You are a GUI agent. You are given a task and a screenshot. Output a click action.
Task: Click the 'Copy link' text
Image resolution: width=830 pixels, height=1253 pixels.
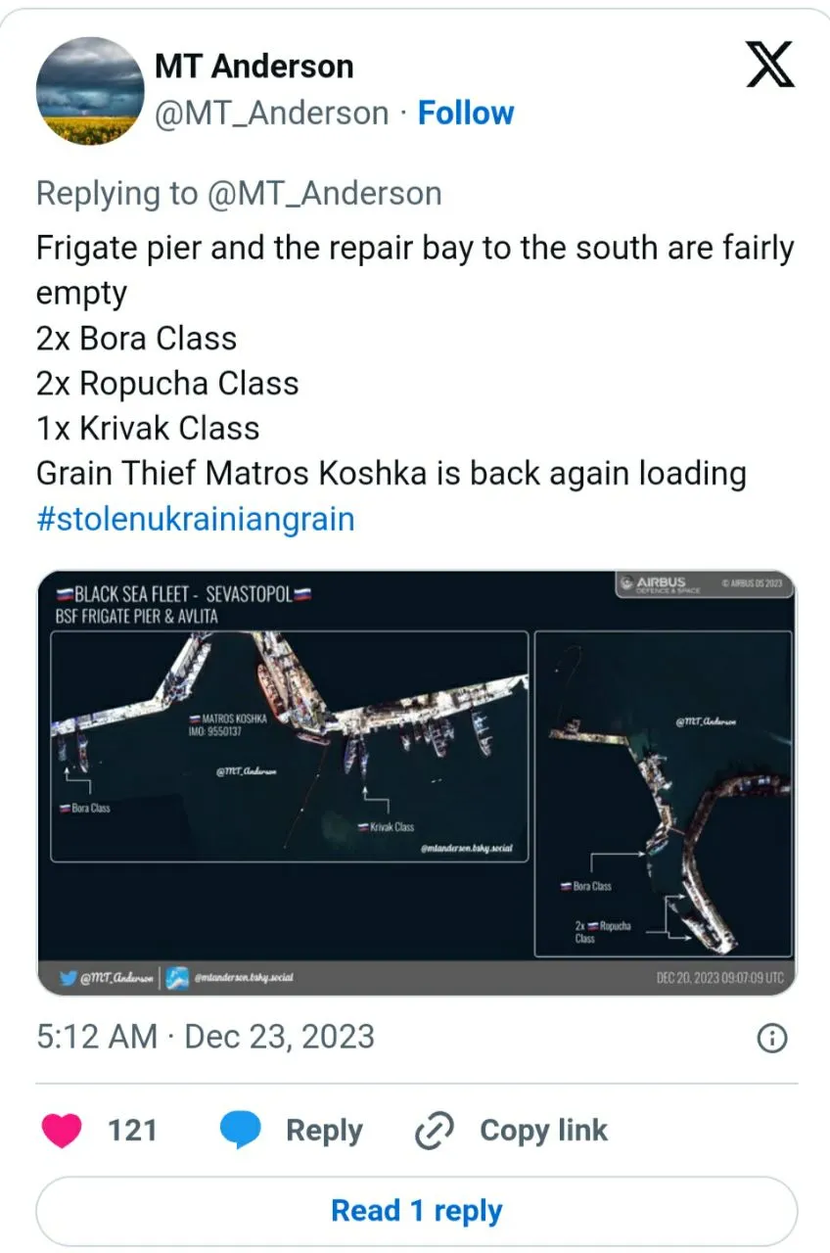pyautogui.click(x=543, y=1131)
